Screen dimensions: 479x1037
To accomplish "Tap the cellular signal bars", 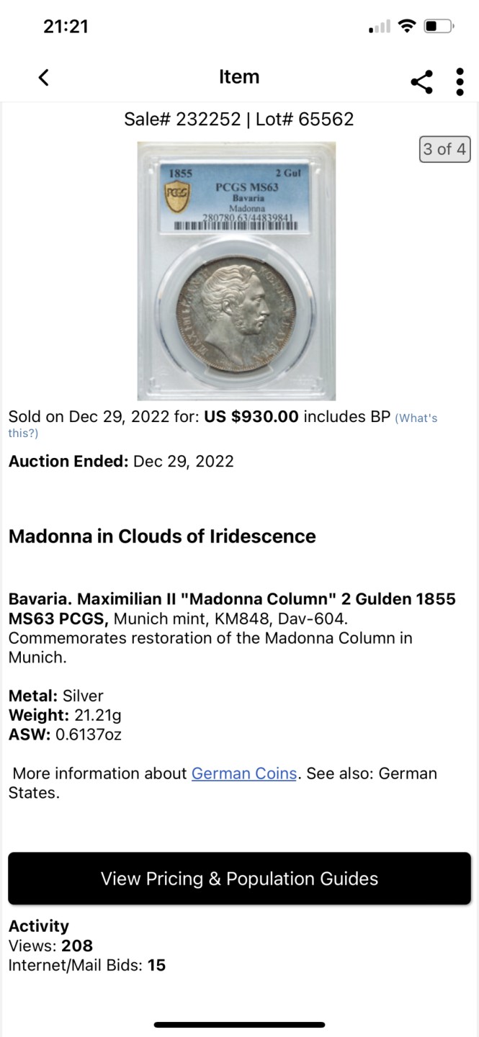I will 380,28.
